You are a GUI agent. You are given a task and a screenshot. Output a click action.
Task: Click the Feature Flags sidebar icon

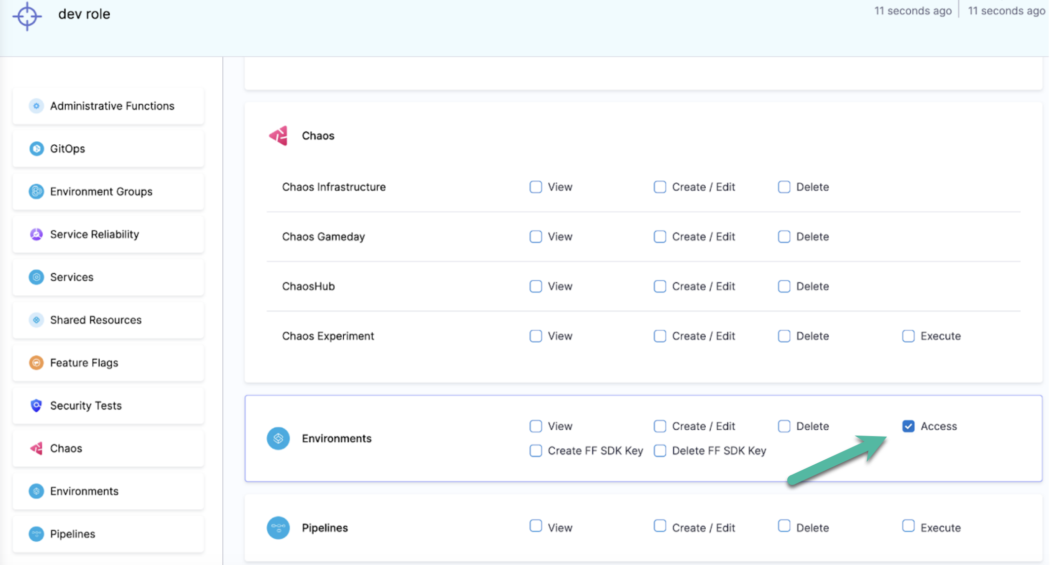(x=36, y=363)
